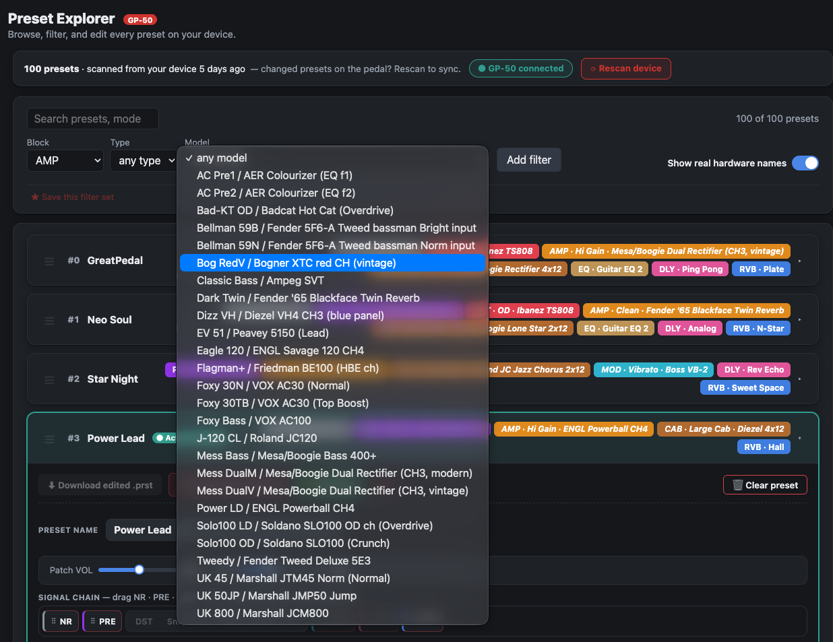Viewport: 833px width, 642px height.
Task: Select UK 45 / Marshall JTM45 Norm
Action: click(x=332, y=578)
